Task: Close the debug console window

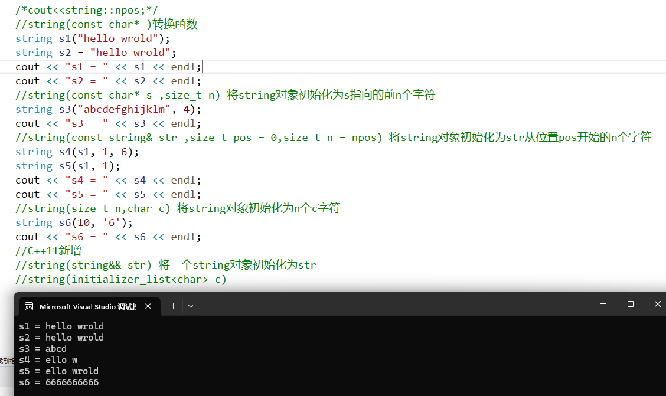Action: (658, 304)
